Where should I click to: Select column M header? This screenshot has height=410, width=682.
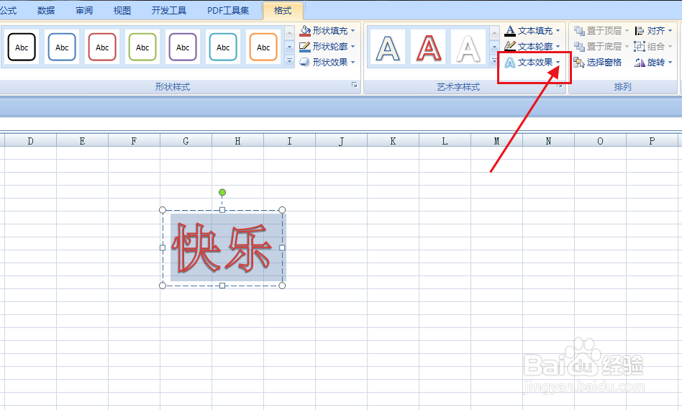click(x=496, y=141)
